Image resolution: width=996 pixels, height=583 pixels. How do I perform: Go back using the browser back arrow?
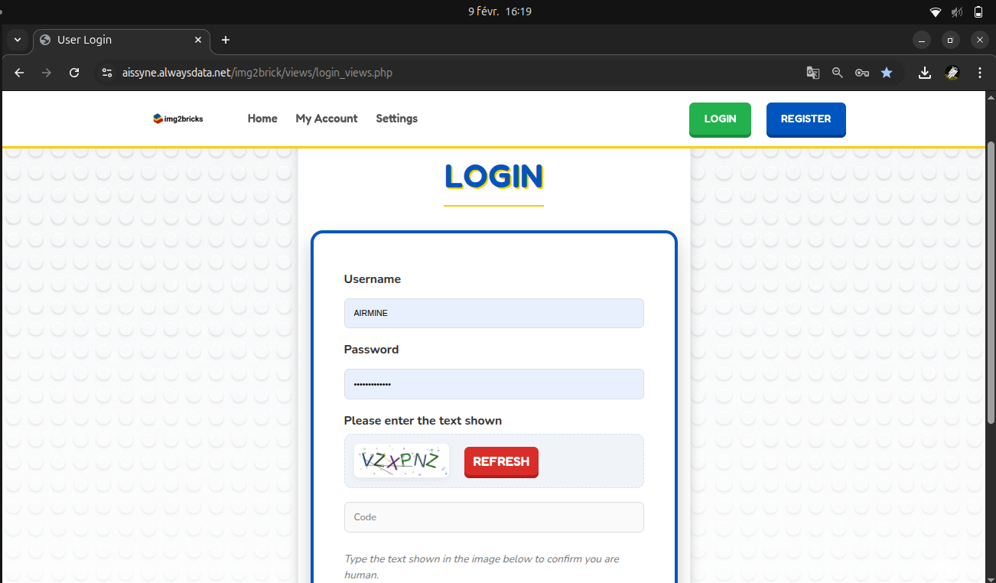20,73
